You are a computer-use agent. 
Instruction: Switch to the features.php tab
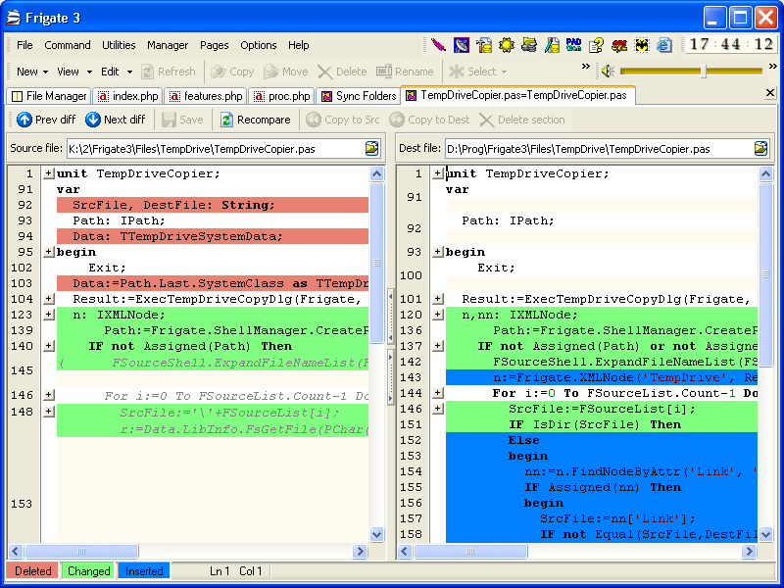tap(206, 96)
